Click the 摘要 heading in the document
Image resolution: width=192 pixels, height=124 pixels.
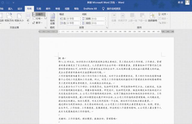62,58
